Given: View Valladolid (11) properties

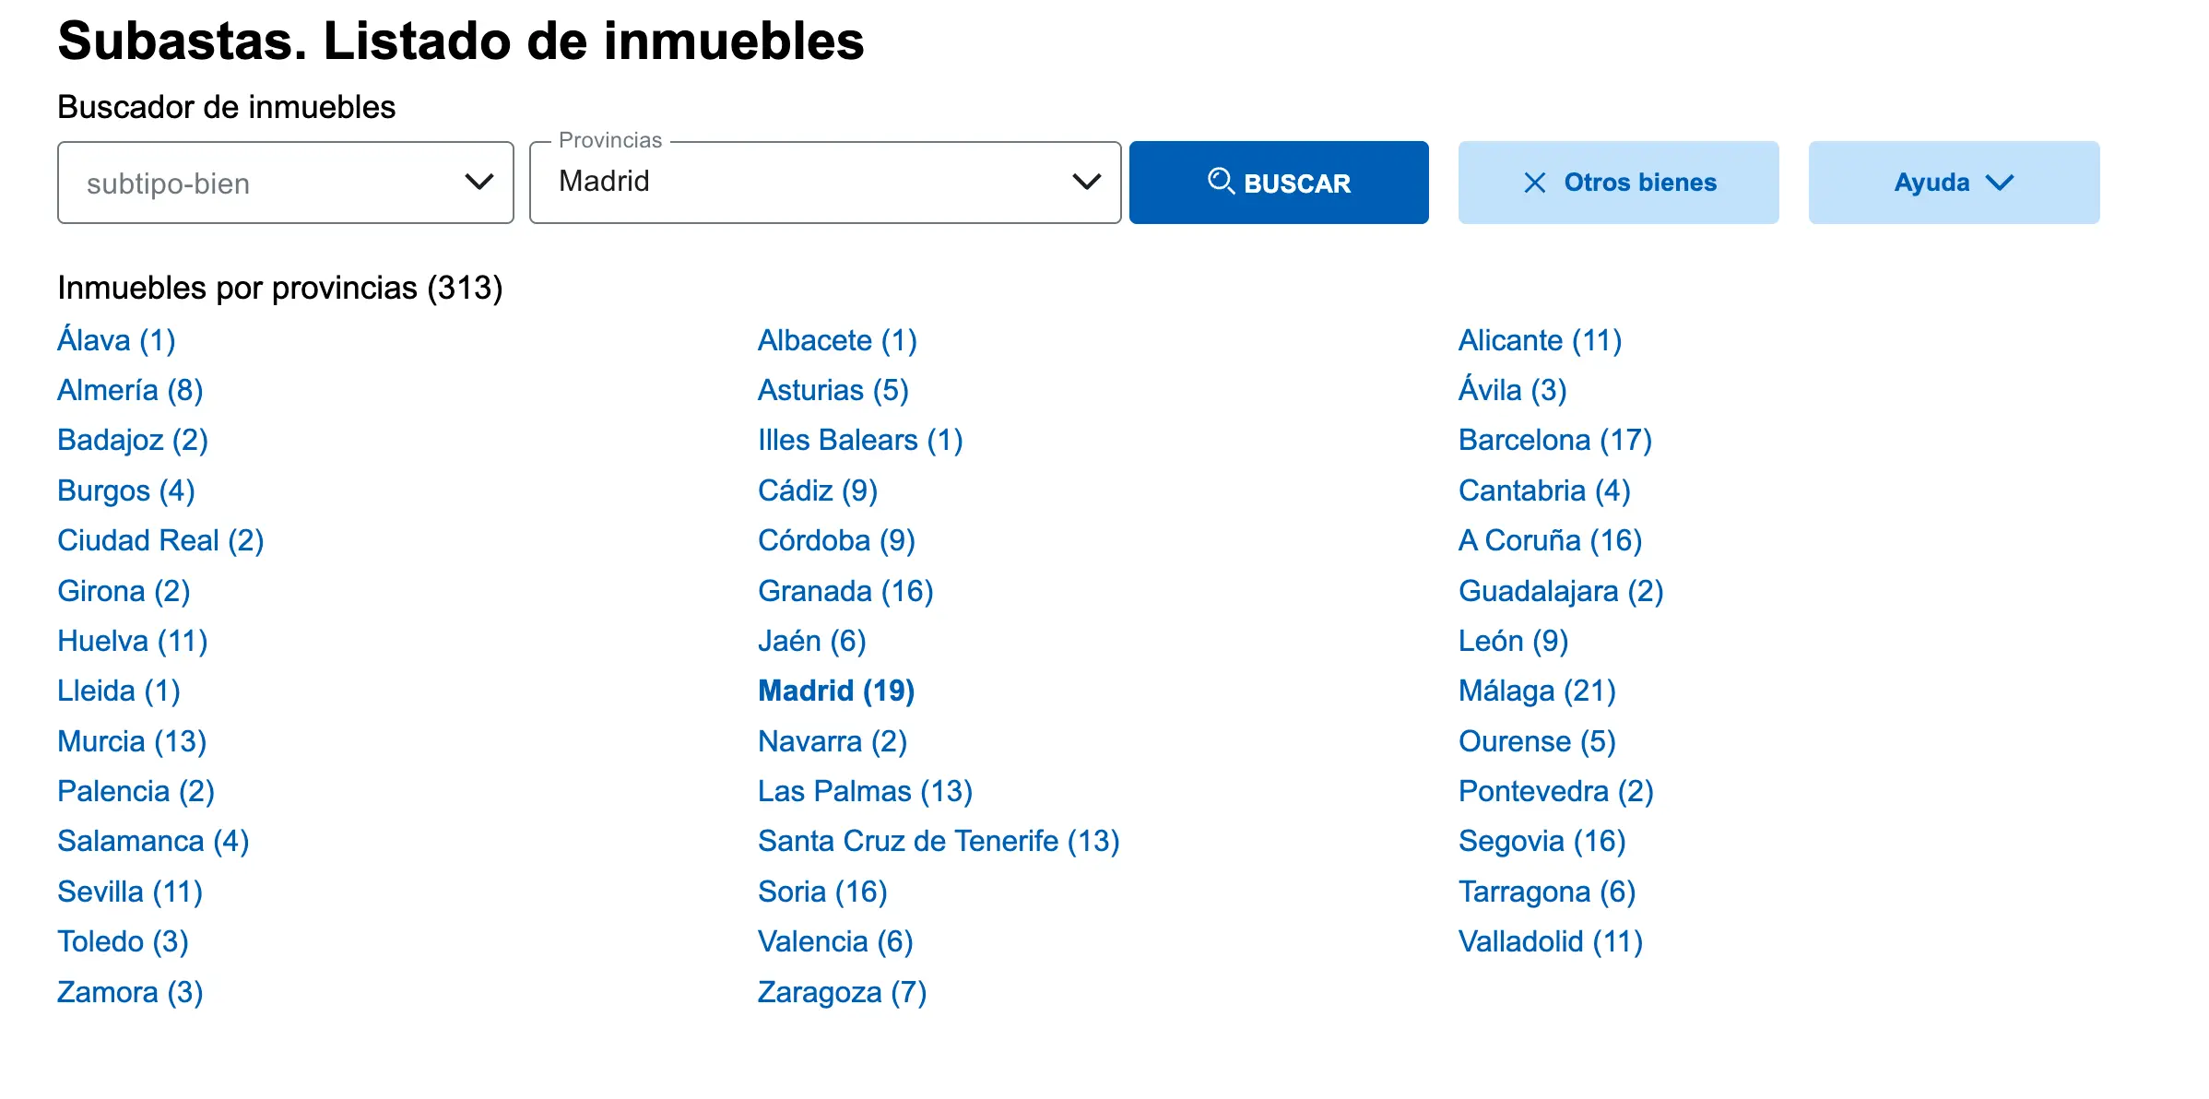Looking at the screenshot, I should pos(1550,940).
